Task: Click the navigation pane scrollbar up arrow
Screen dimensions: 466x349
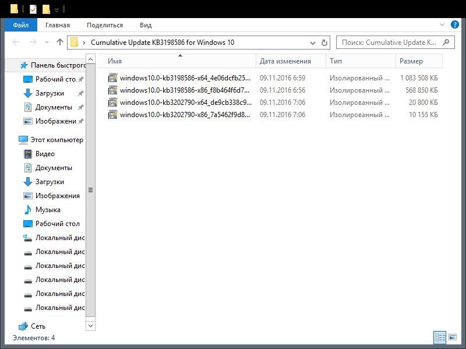Action: pos(91,59)
